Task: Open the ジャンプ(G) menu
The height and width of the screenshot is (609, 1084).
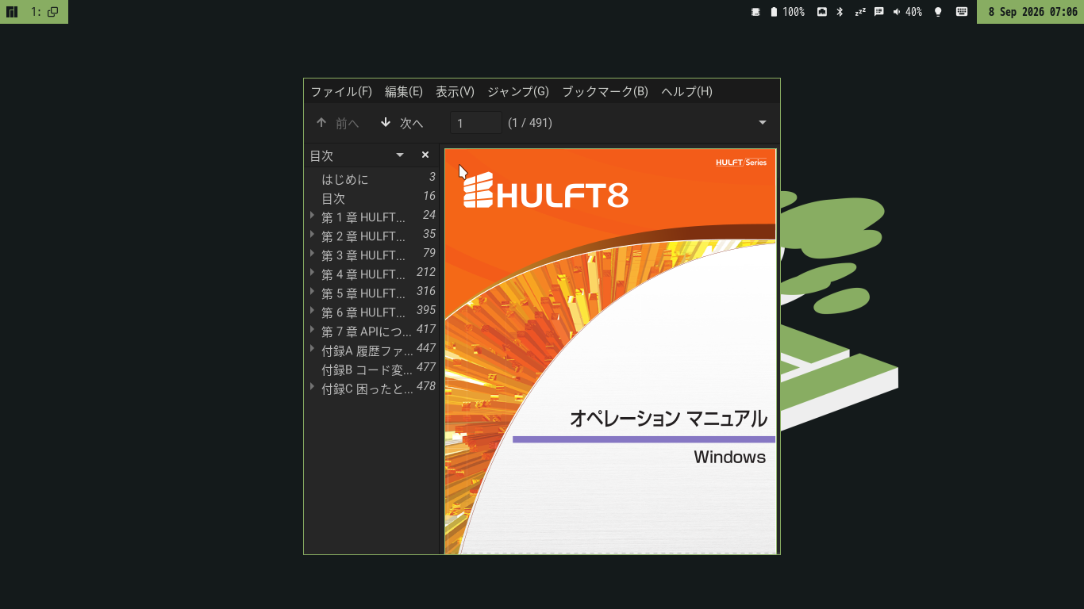Action: [518, 91]
